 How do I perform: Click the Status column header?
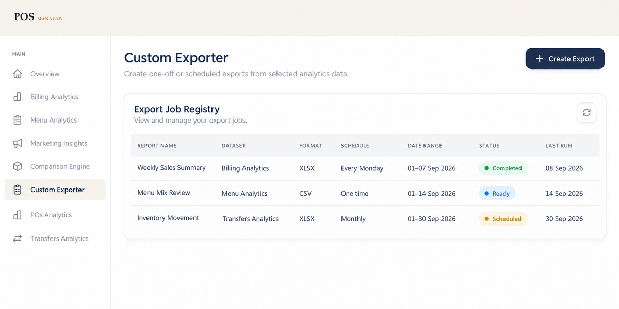tap(490, 146)
